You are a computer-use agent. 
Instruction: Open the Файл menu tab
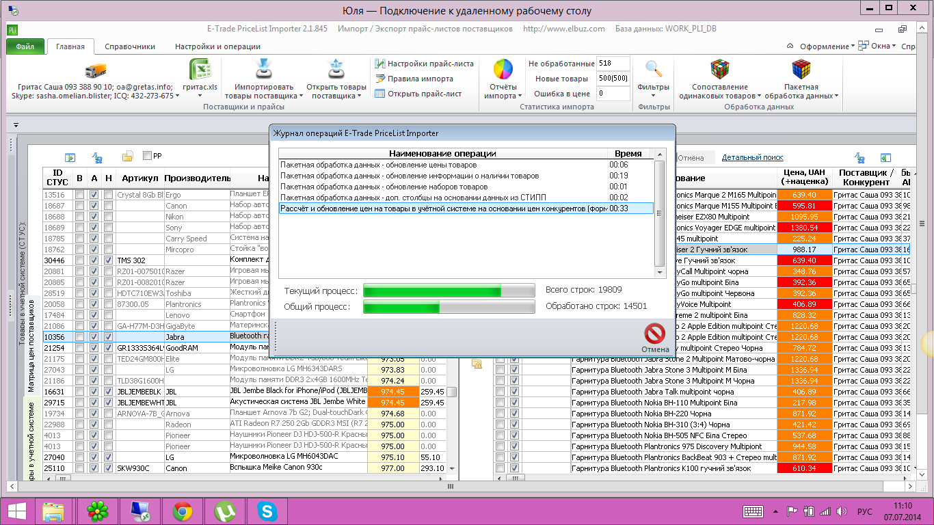25,46
